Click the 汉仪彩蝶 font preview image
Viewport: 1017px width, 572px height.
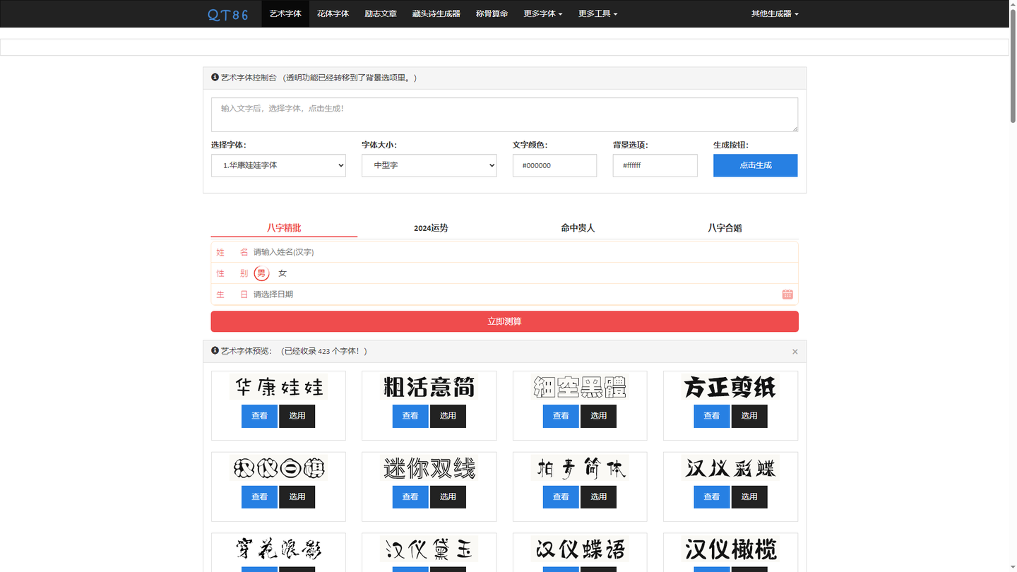[730, 468]
